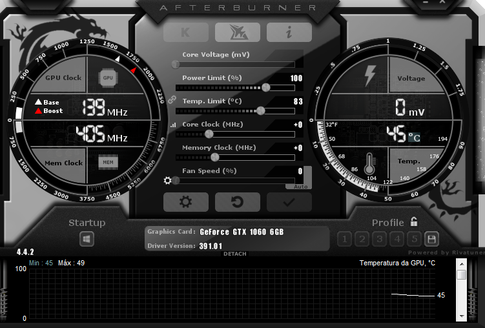Click the monitoring graph scrollbar thumb
The height and width of the screenshot is (328, 485).
pos(462,275)
